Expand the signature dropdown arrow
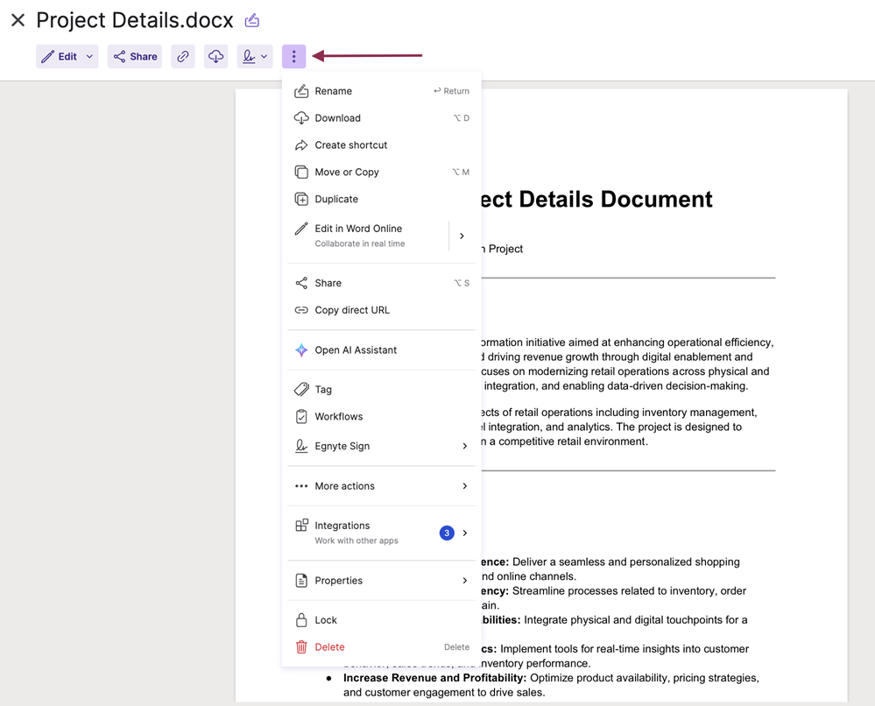Image resolution: width=875 pixels, height=706 pixels. tap(265, 56)
